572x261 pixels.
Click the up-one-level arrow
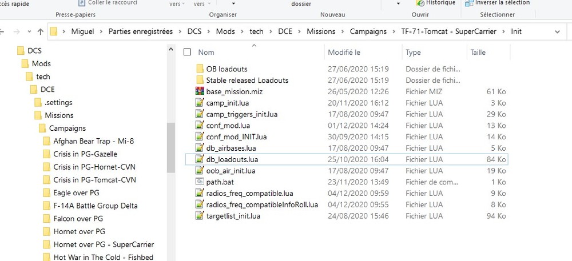coord(40,31)
